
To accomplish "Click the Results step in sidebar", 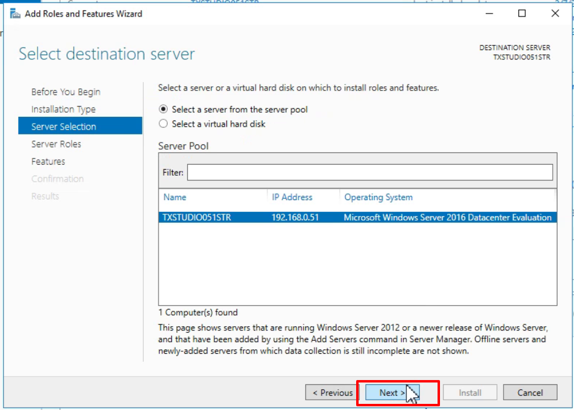I will 45,196.
